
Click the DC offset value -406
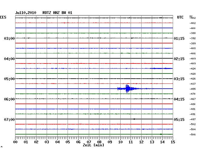(192, 54)
